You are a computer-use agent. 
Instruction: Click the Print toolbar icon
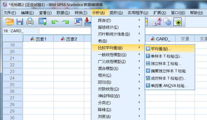(x=30, y=22)
